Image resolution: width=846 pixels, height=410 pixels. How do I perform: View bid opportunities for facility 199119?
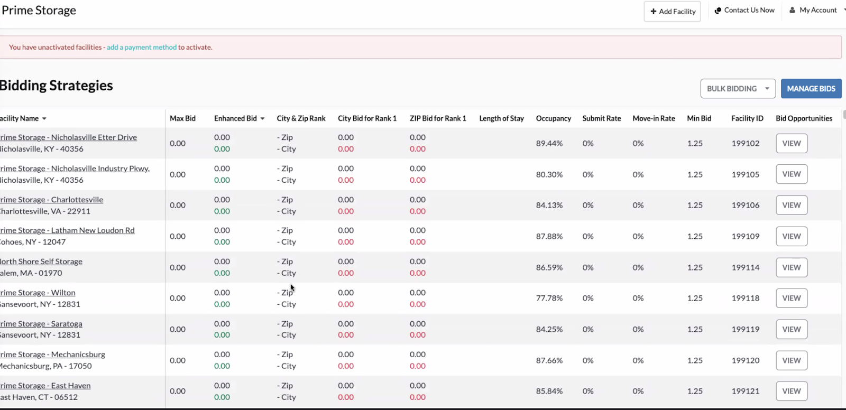(x=792, y=329)
